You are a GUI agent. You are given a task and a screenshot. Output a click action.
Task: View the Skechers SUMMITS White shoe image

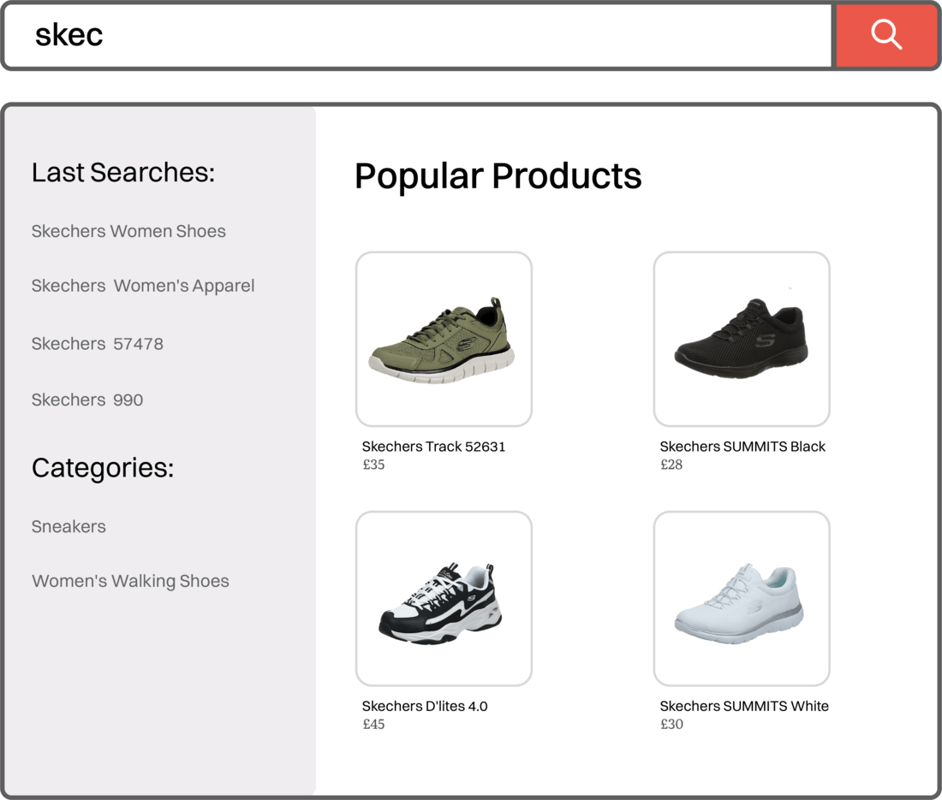click(742, 598)
